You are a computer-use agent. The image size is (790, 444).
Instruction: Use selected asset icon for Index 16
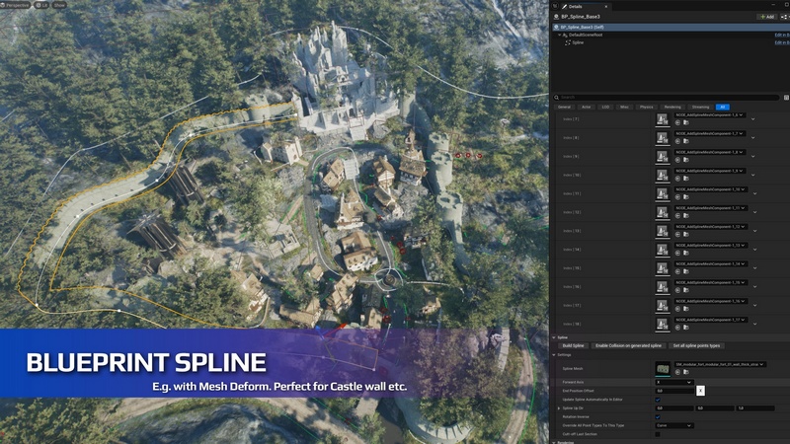click(x=678, y=291)
